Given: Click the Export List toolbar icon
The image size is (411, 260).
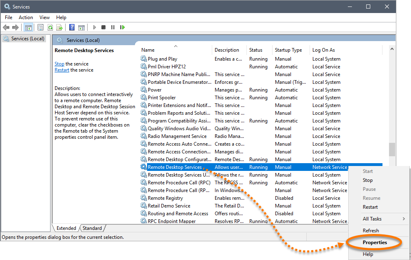Looking at the screenshot, I should (x=59, y=27).
